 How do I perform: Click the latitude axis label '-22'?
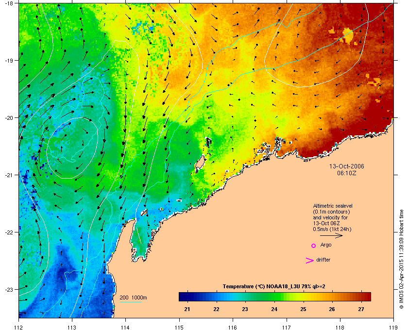point(9,232)
